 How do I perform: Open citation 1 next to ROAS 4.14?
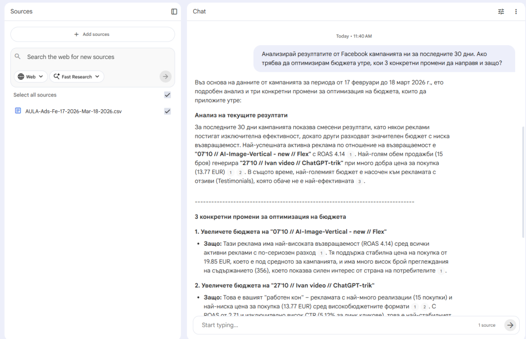(x=350, y=154)
